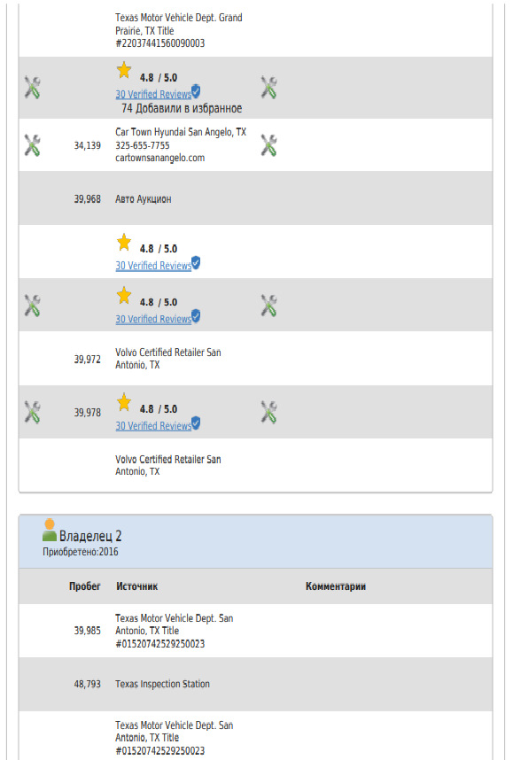The image size is (513, 760).
Task: Select the Владелец 2 section heading
Action: tap(90, 536)
